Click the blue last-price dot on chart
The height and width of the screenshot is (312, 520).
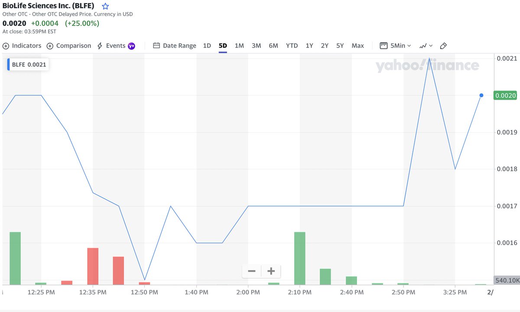(481, 95)
